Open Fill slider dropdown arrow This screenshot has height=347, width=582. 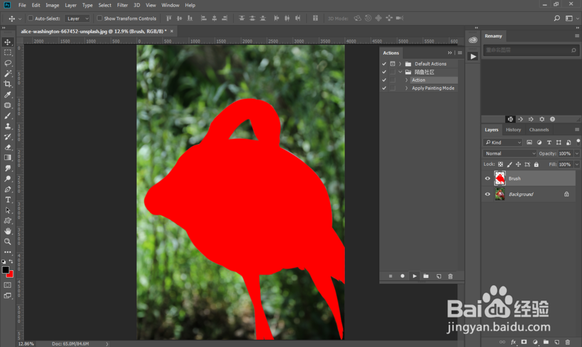(577, 164)
